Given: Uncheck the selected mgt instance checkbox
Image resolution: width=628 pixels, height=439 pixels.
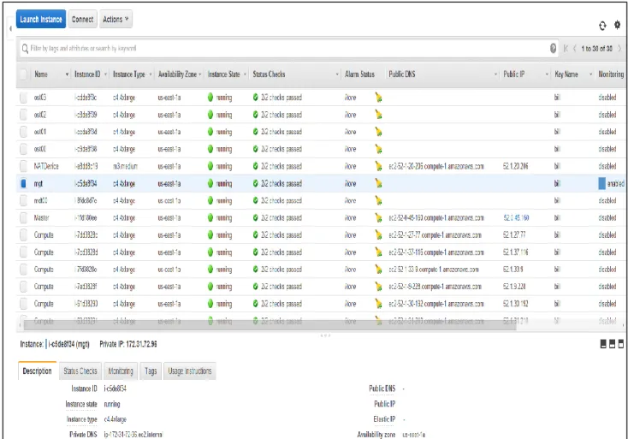Looking at the screenshot, I should tap(24, 183).
